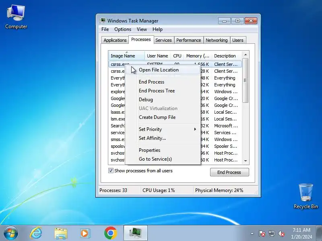
Task: Launch Windows Media Player from taskbar
Action: coord(85,233)
